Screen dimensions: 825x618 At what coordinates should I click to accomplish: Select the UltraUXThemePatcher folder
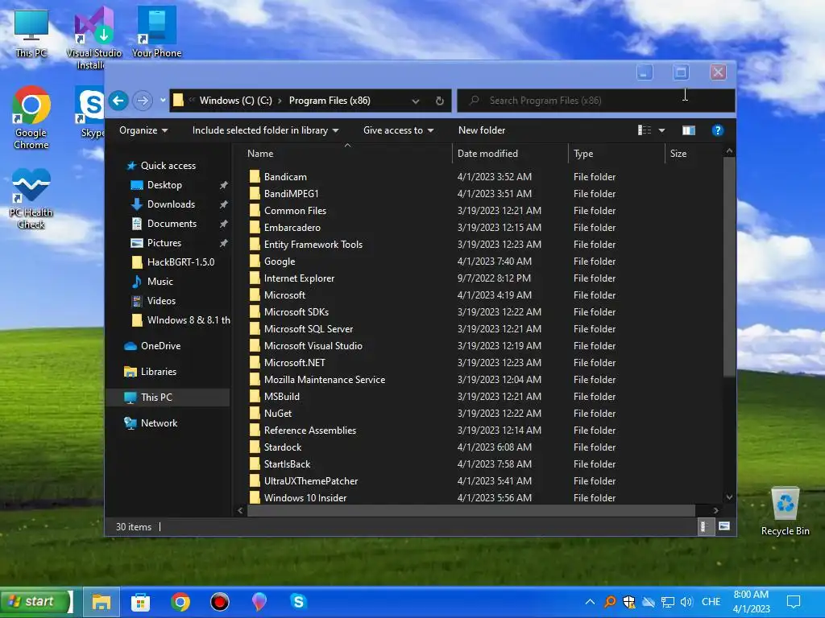point(310,481)
